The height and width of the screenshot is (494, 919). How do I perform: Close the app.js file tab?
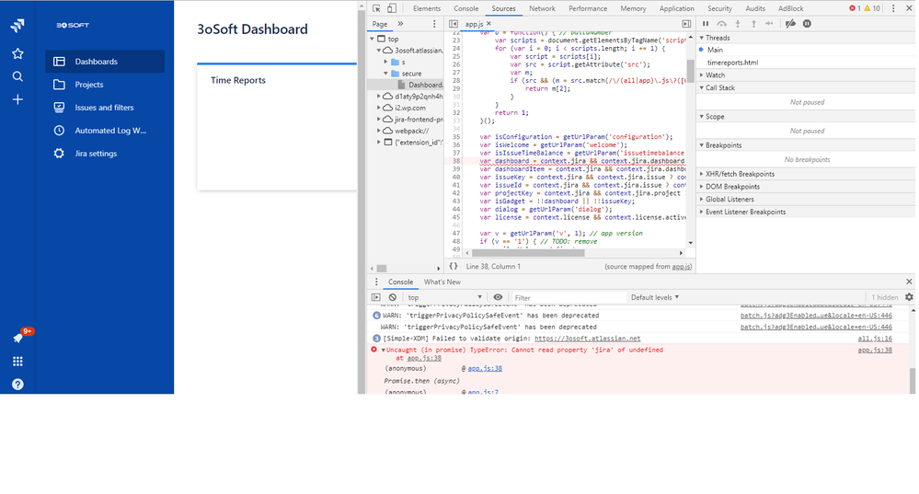[x=488, y=24]
